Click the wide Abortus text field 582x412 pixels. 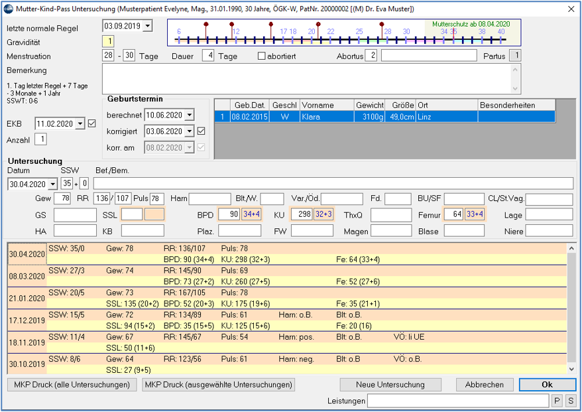coord(429,55)
